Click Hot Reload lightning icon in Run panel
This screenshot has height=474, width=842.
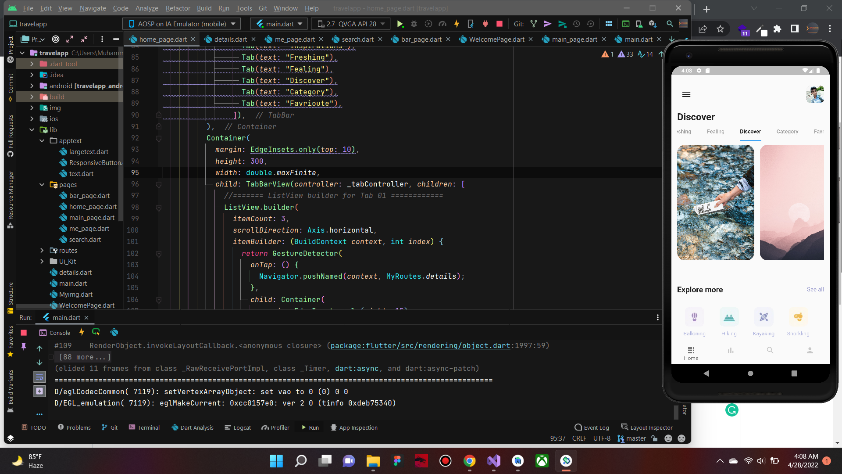tap(82, 332)
